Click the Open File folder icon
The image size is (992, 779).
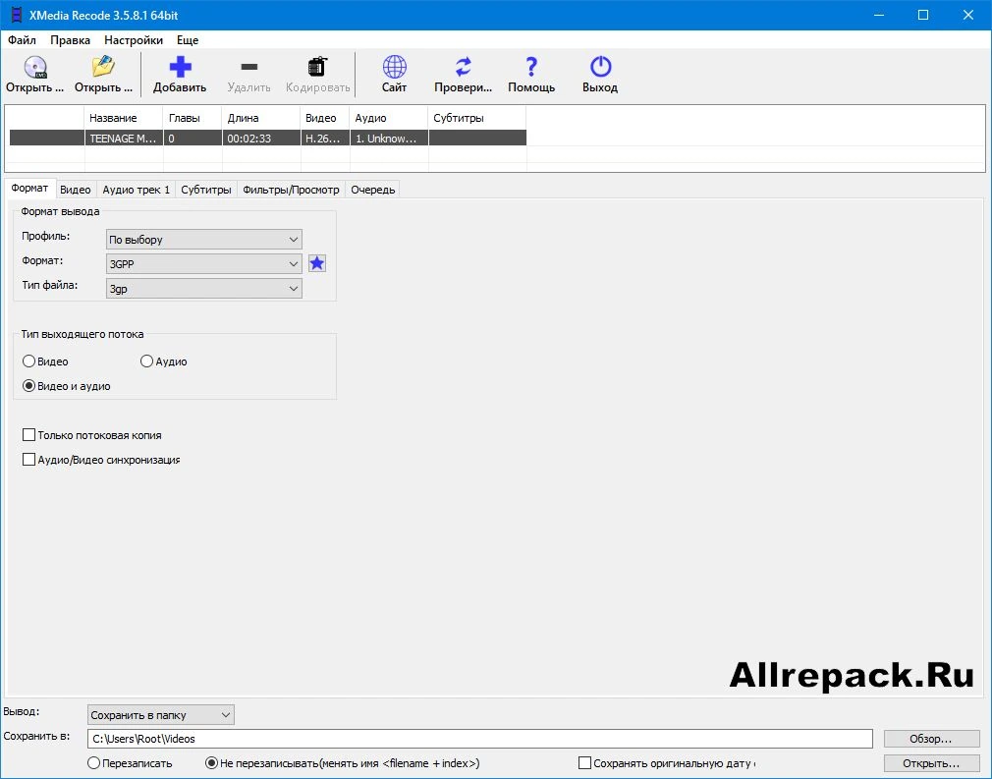point(103,67)
